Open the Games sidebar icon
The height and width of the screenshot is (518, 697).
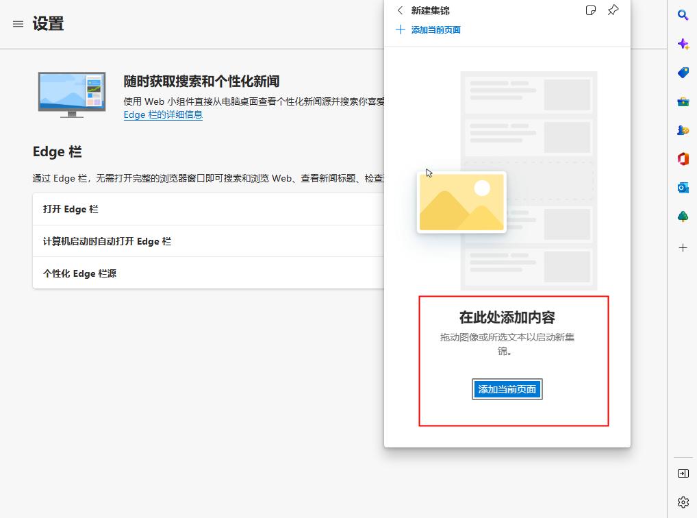click(683, 130)
